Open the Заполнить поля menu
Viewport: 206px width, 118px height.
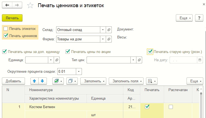[126, 81]
